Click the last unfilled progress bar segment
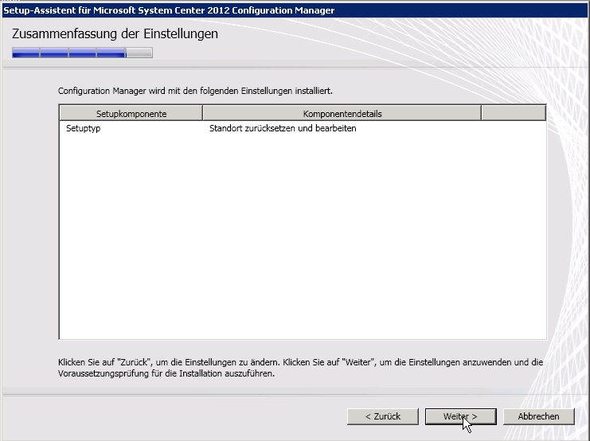Screen dimensions: 590x441 [139, 53]
